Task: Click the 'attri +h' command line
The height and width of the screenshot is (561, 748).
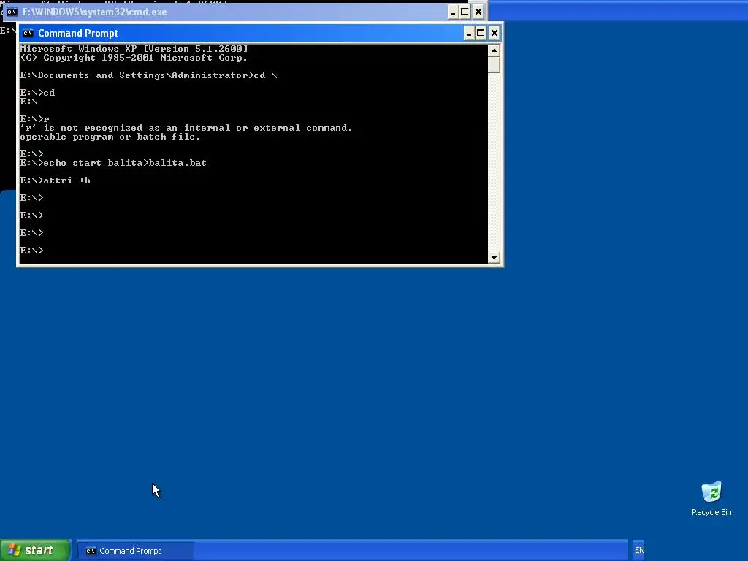Action: pos(56,180)
